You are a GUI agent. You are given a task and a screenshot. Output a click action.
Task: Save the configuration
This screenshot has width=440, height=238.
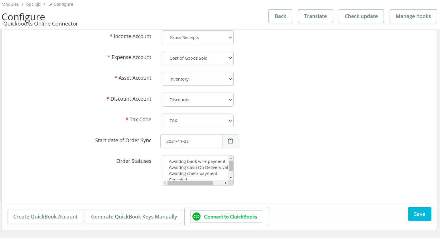[x=419, y=214]
